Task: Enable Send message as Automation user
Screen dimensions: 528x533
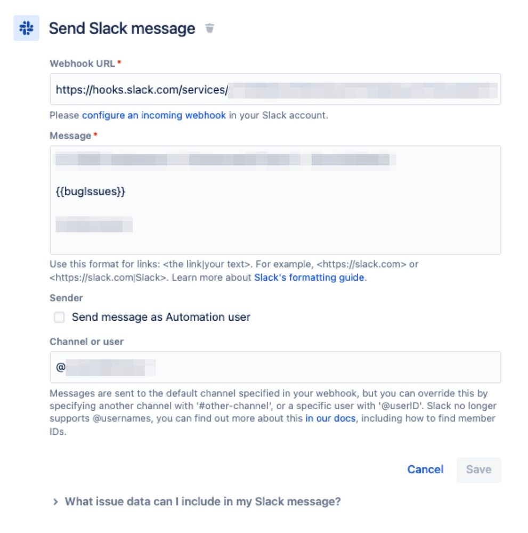Action: (x=59, y=317)
